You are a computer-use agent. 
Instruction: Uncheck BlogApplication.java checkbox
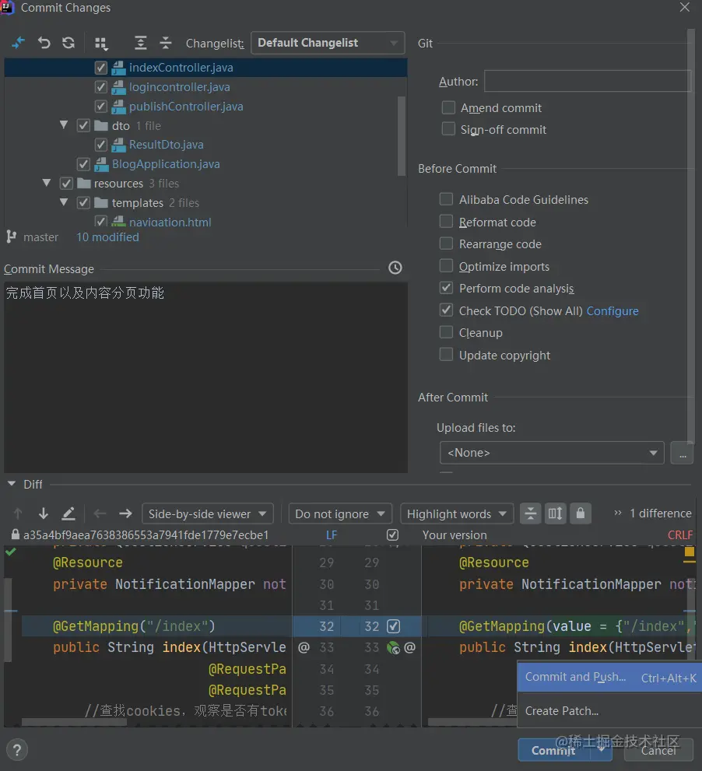click(x=83, y=163)
